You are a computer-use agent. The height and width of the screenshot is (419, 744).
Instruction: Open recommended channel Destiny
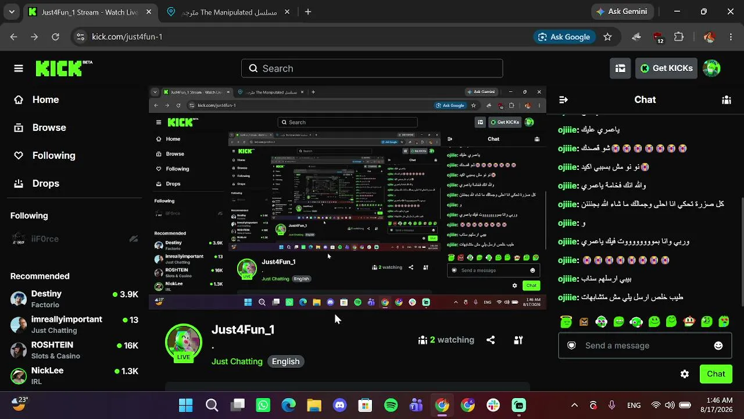(x=74, y=299)
